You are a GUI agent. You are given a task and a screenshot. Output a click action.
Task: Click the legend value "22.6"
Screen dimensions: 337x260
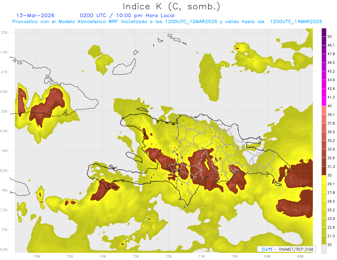point(331,227)
